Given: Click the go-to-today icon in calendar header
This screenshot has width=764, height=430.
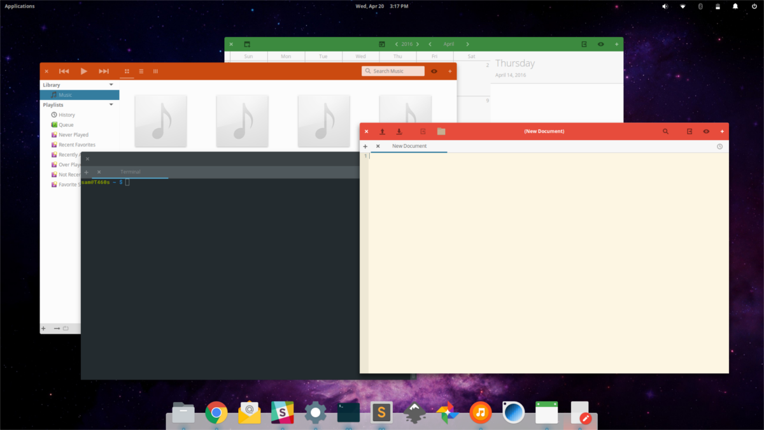Looking at the screenshot, I should tap(382, 44).
